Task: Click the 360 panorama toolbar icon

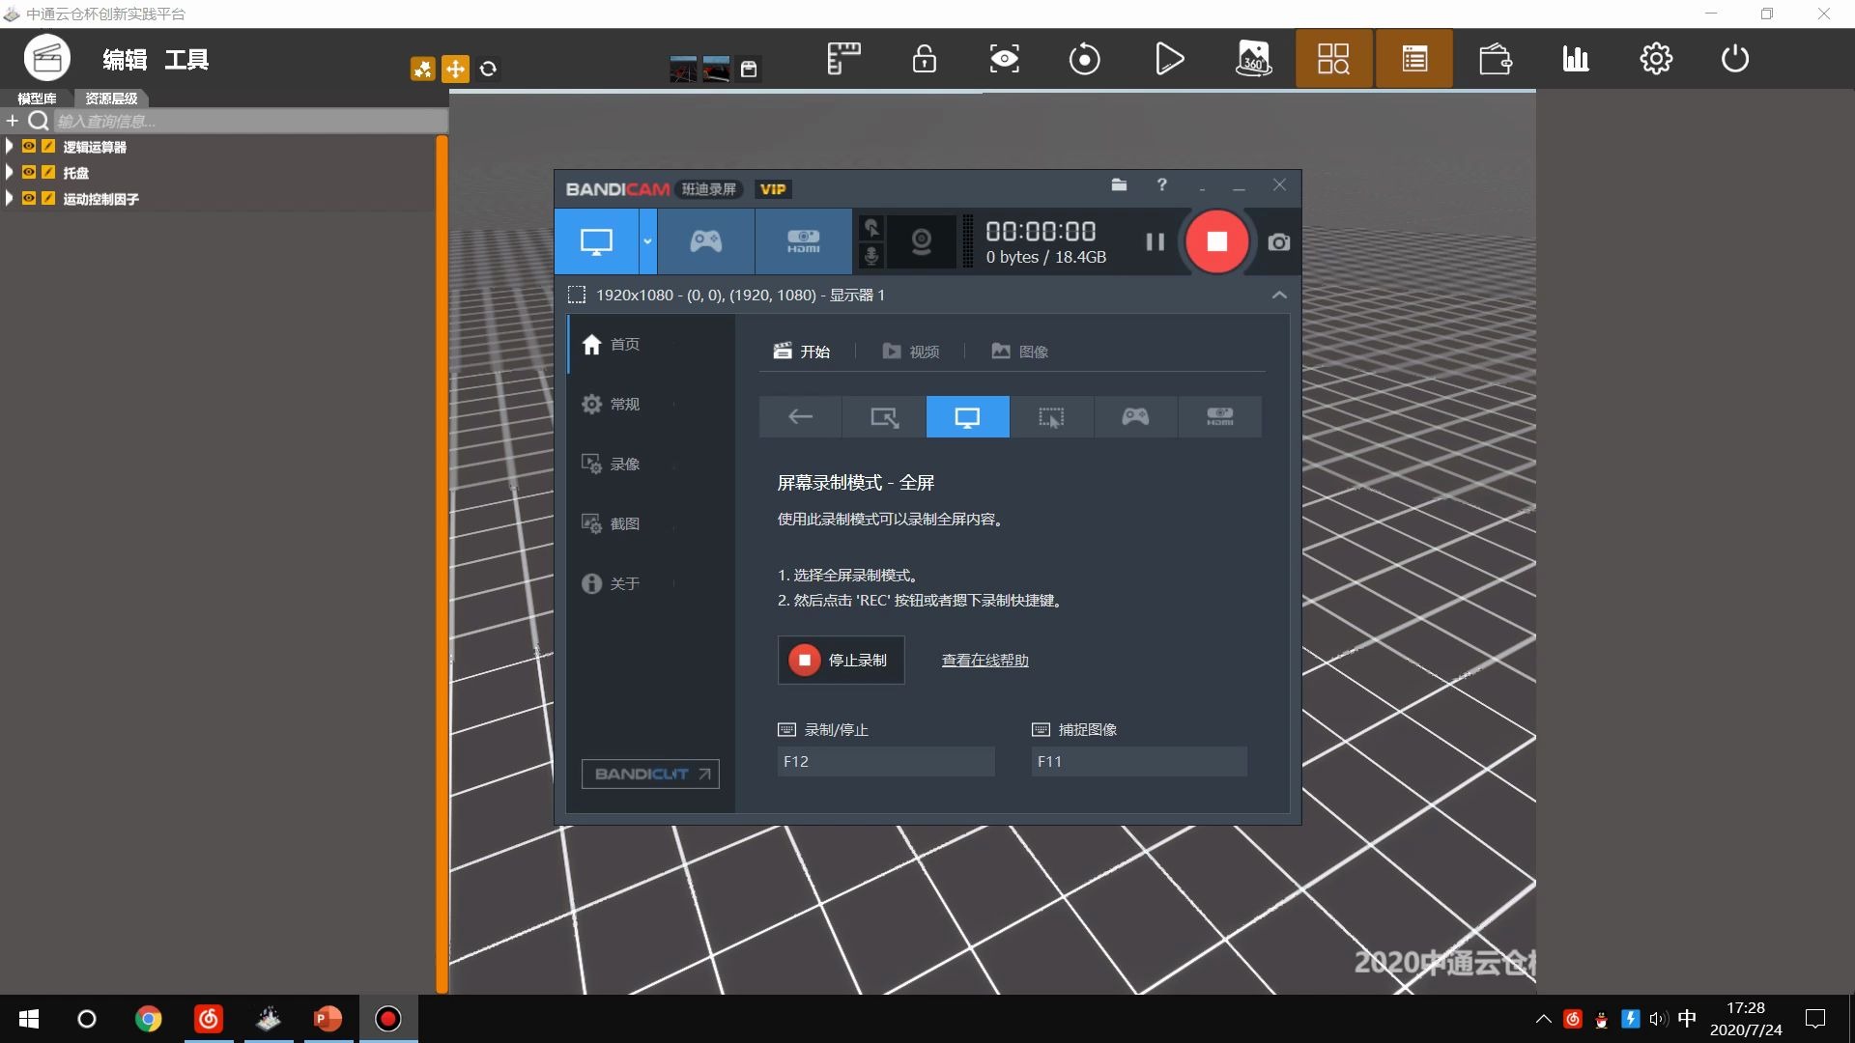Action: tap(1253, 59)
